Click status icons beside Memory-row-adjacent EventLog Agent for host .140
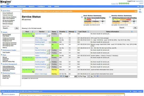The height and width of the screenshot is (96, 144). [x=50, y=42]
